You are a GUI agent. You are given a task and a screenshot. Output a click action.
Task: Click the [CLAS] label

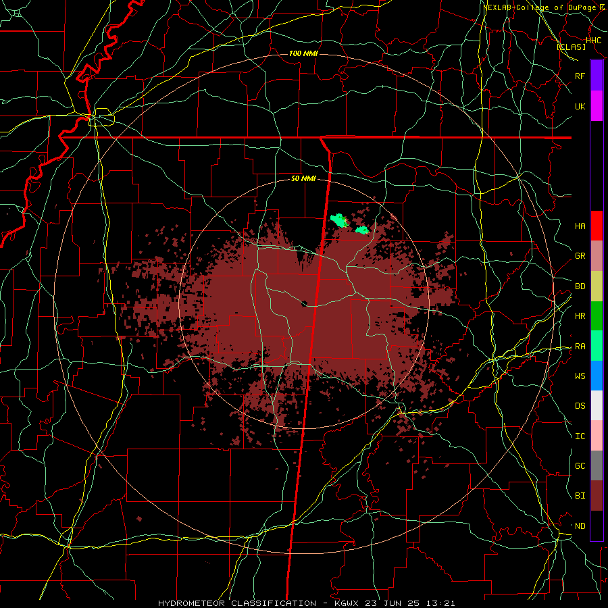[571, 47]
